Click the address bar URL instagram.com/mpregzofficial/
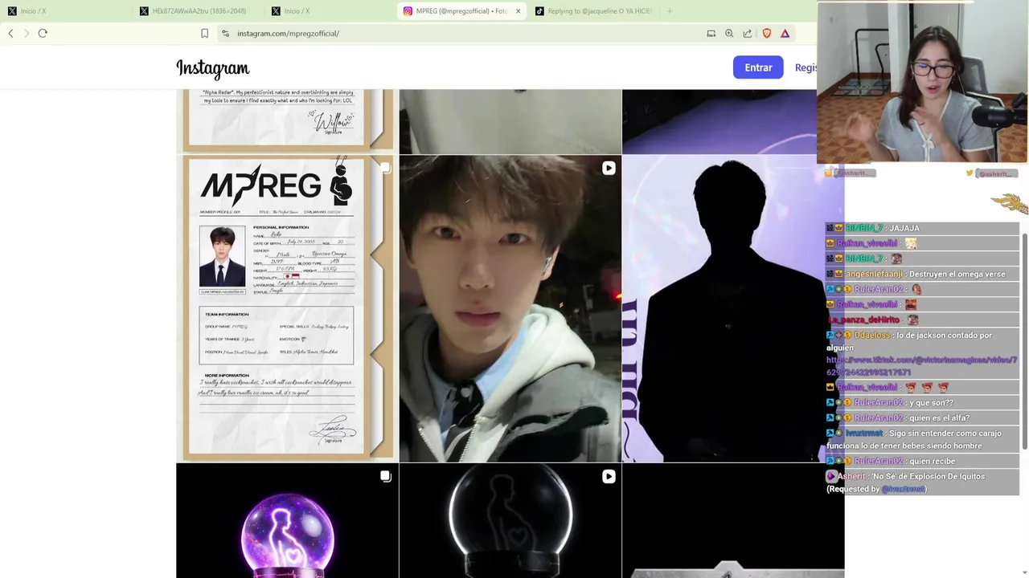 tap(289, 34)
